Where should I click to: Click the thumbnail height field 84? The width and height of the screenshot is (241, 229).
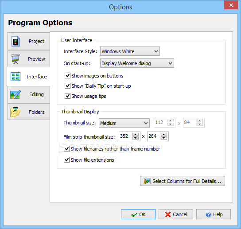[x=190, y=123]
